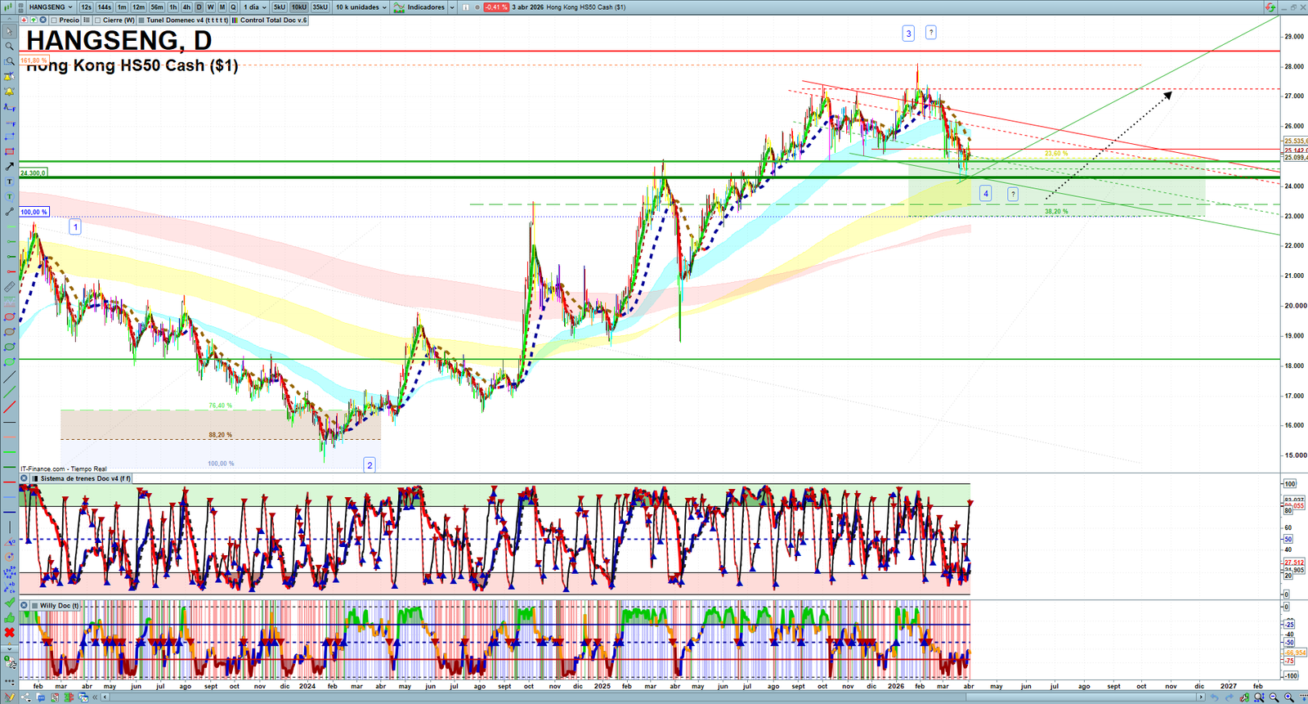Pick the bright green horizontal line style
The height and width of the screenshot is (704, 1308).
pyautogui.click(x=9, y=452)
